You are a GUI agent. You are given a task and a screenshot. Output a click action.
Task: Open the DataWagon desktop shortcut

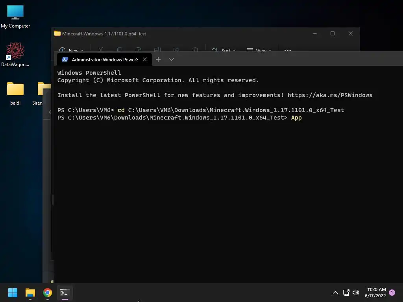15,55
